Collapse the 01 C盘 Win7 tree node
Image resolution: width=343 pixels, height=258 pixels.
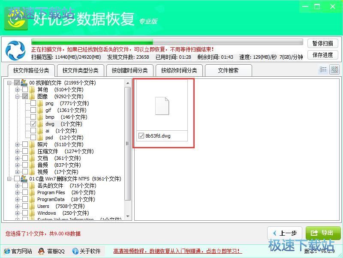coord(9,179)
